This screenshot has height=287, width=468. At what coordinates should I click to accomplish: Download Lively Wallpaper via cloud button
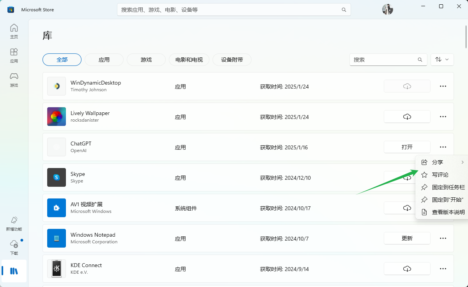coord(407,117)
